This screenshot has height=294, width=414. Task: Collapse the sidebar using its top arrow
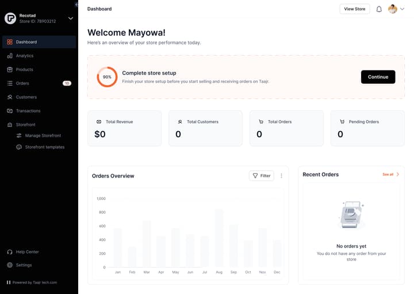click(76, 5)
